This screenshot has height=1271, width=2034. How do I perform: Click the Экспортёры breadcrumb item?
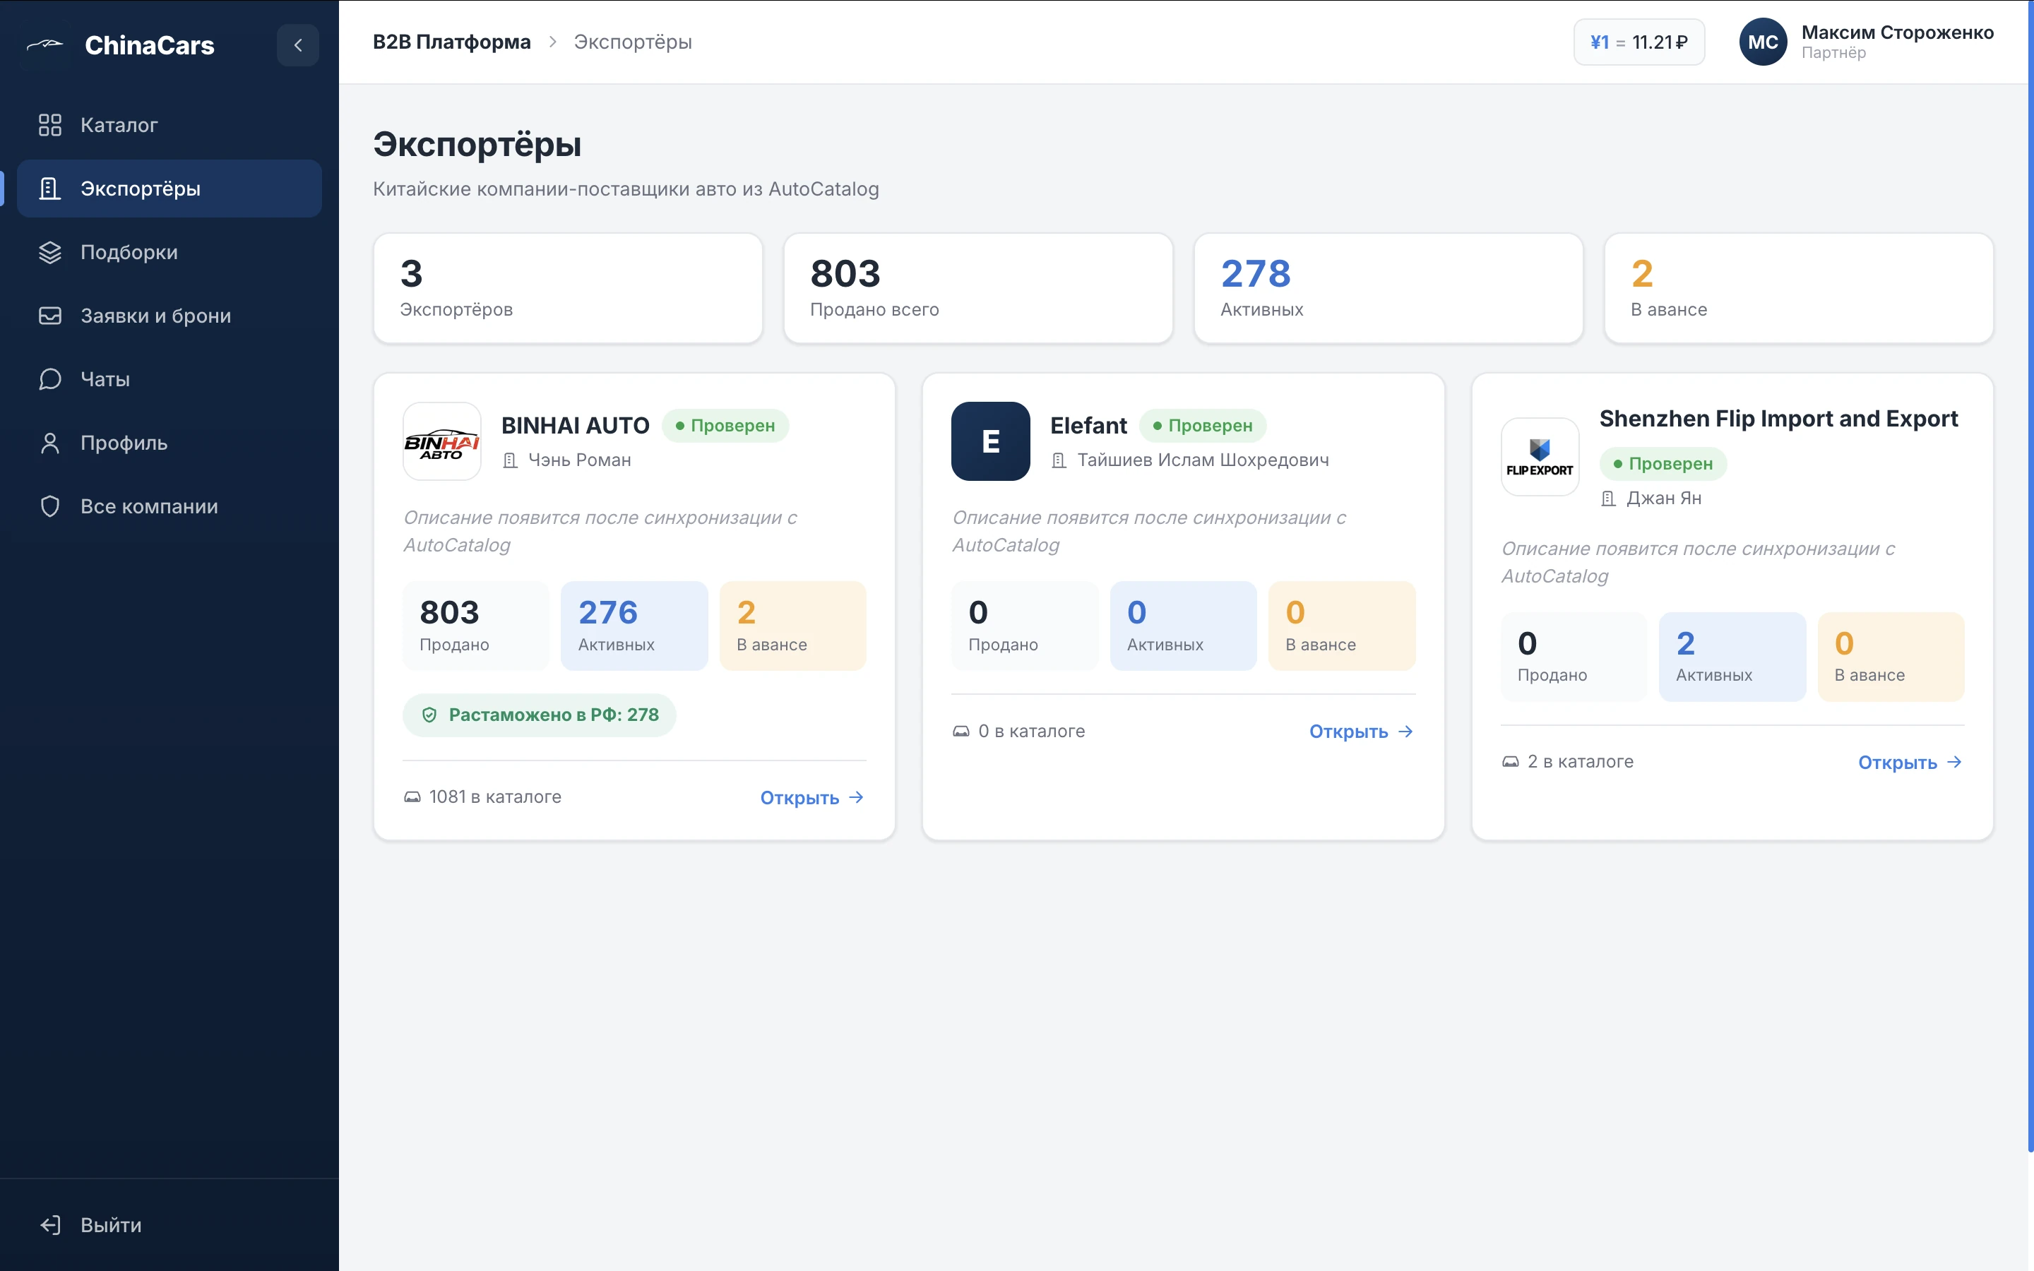[x=633, y=42]
